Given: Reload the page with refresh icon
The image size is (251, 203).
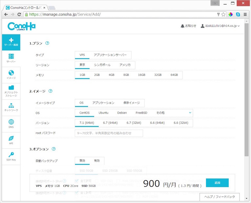Looking at the screenshot, I should (x=19, y=14).
